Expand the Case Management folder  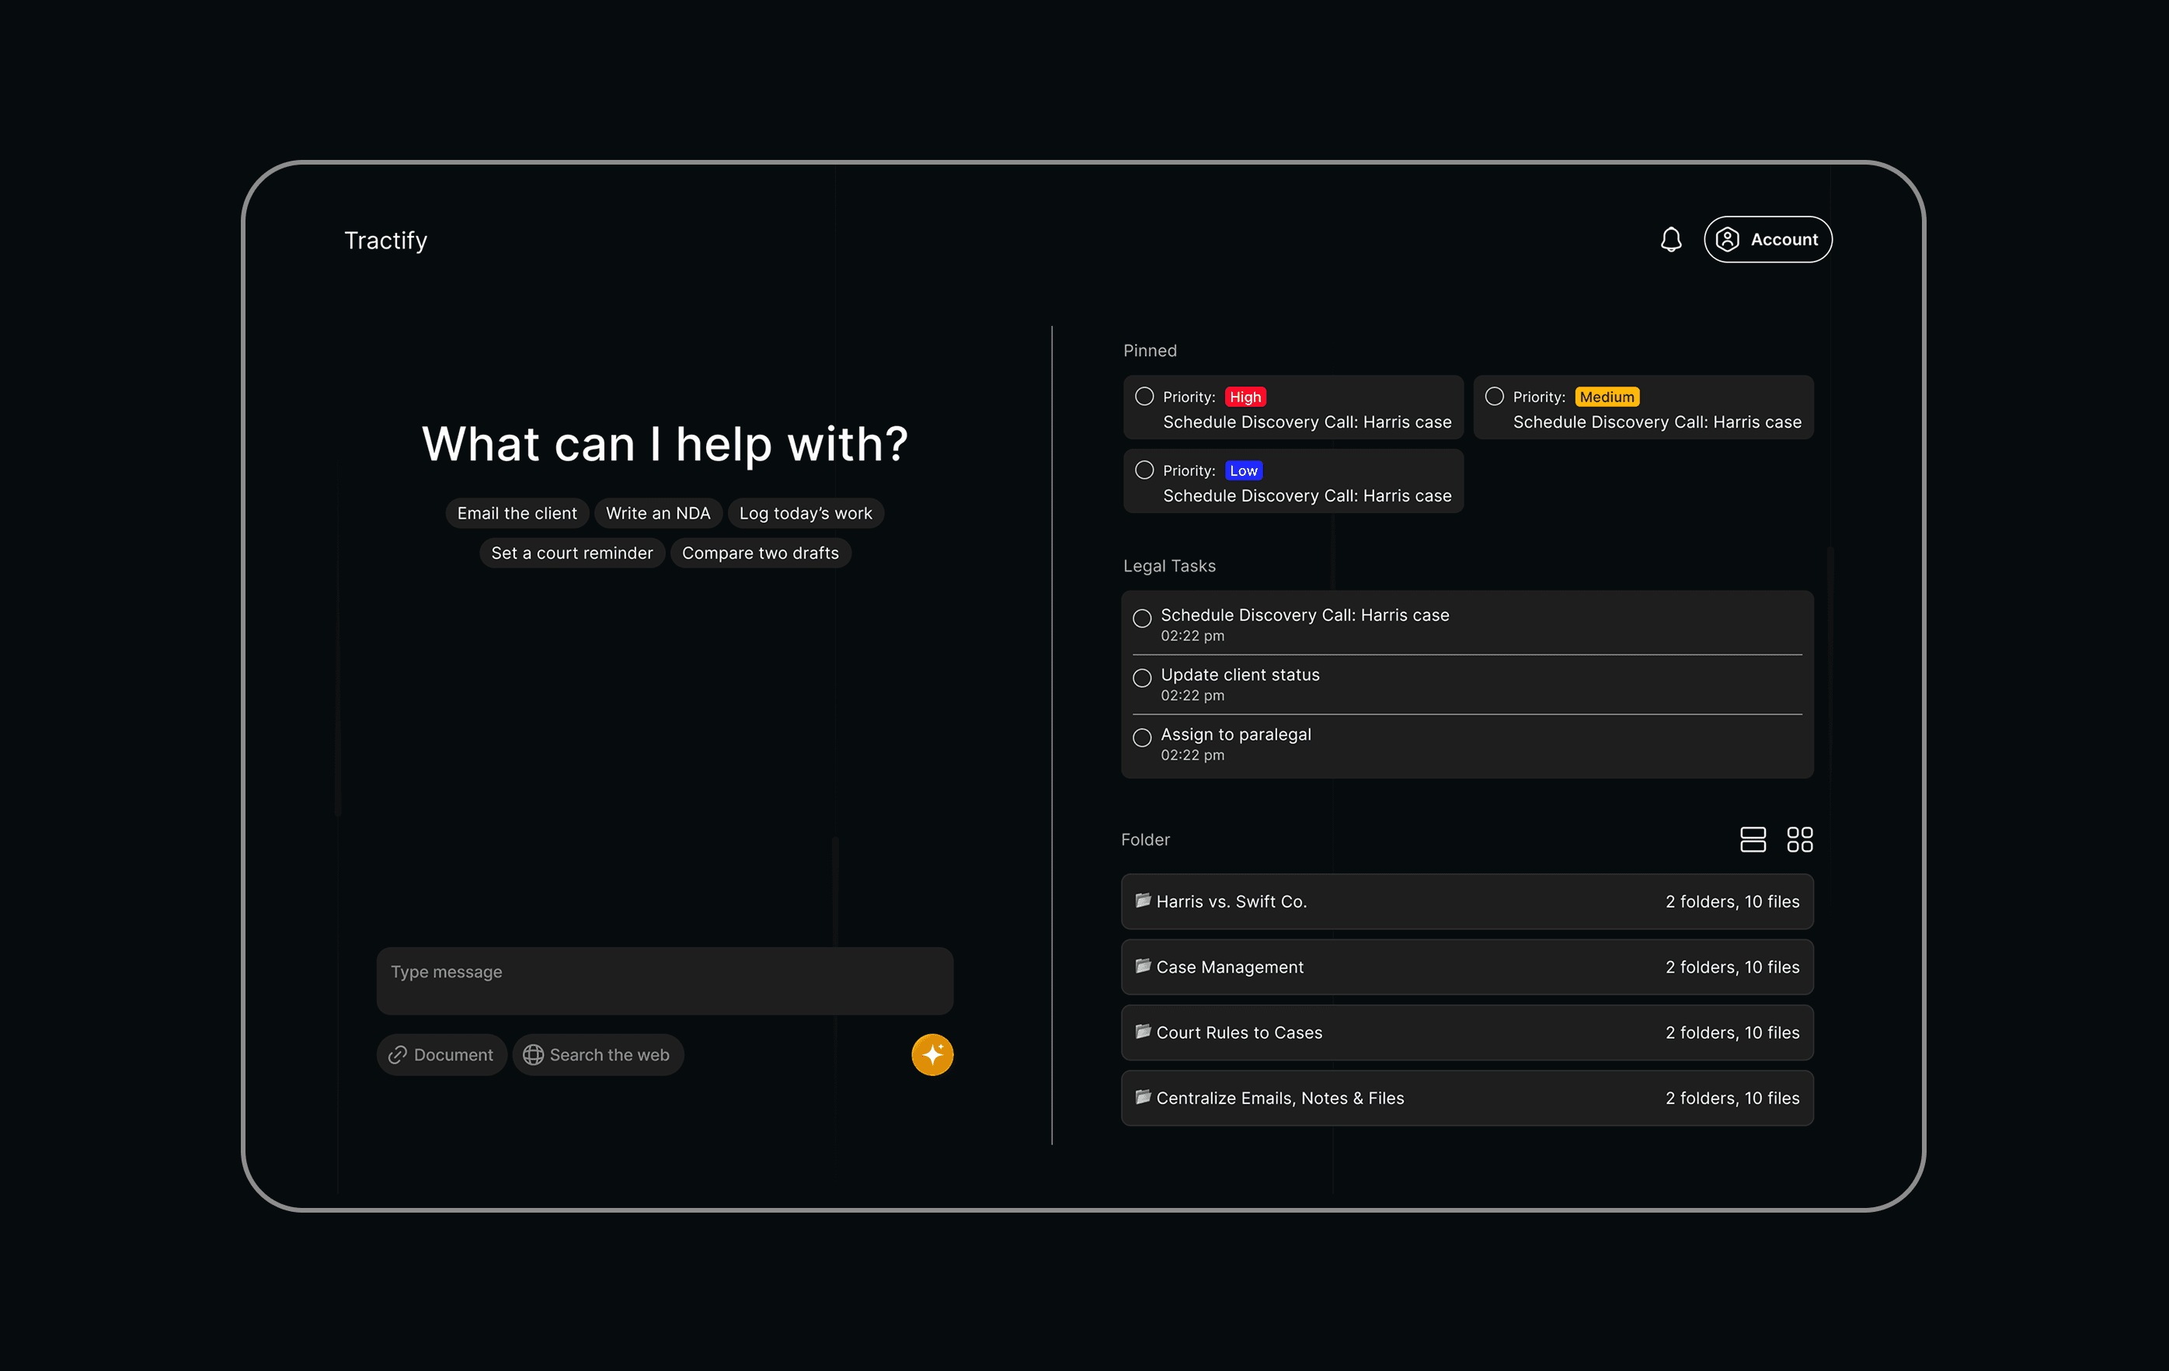(x=1467, y=967)
